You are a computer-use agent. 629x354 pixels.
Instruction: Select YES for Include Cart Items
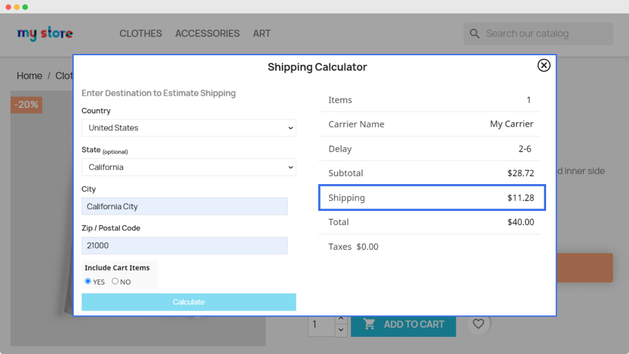click(x=88, y=282)
